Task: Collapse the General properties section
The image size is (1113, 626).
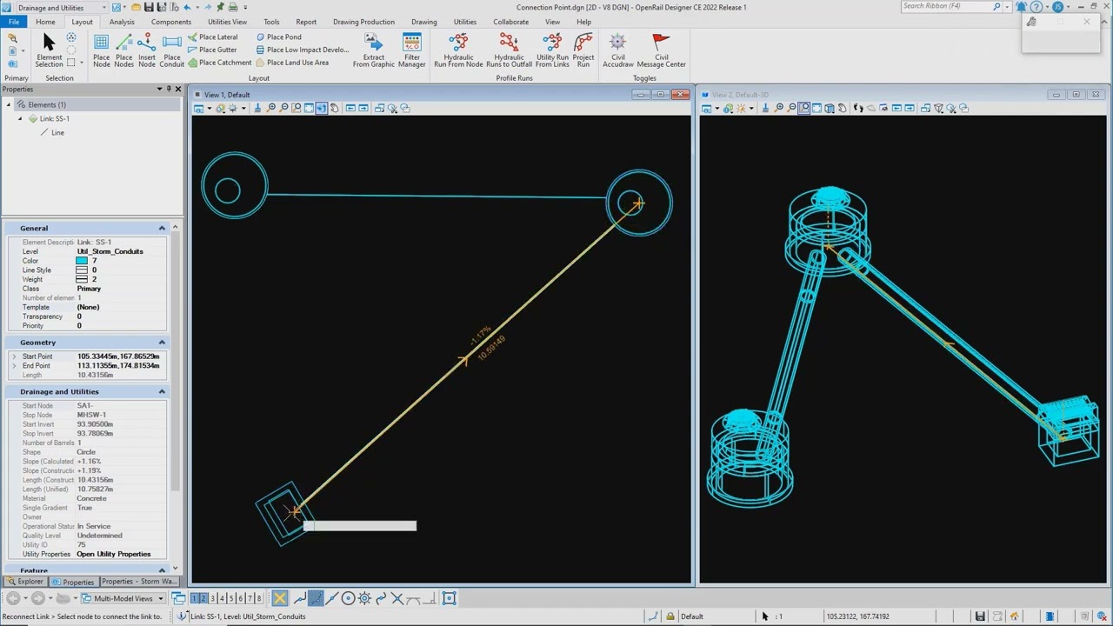Action: [x=162, y=229]
